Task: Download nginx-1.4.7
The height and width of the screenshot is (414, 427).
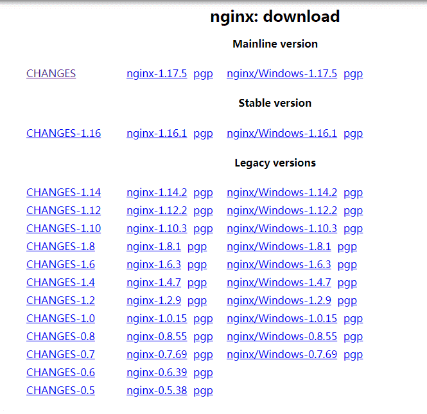Action: pos(153,283)
